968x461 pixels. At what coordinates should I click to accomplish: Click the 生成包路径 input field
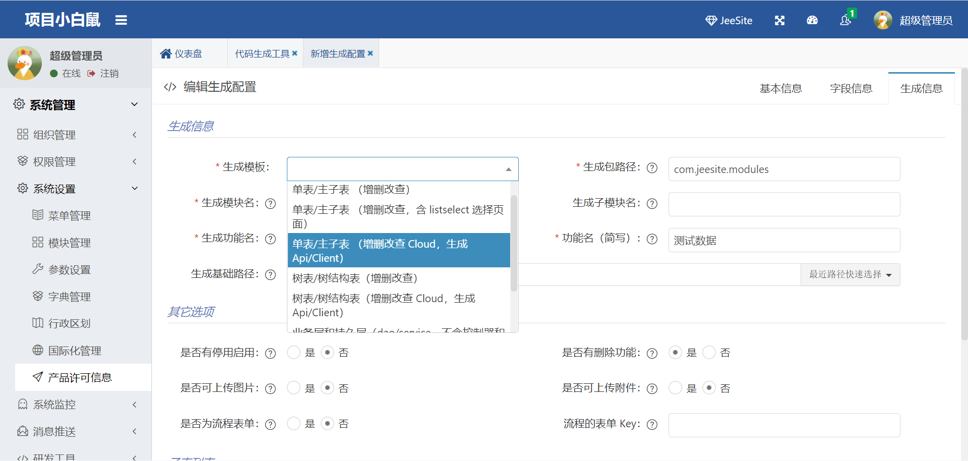click(784, 169)
